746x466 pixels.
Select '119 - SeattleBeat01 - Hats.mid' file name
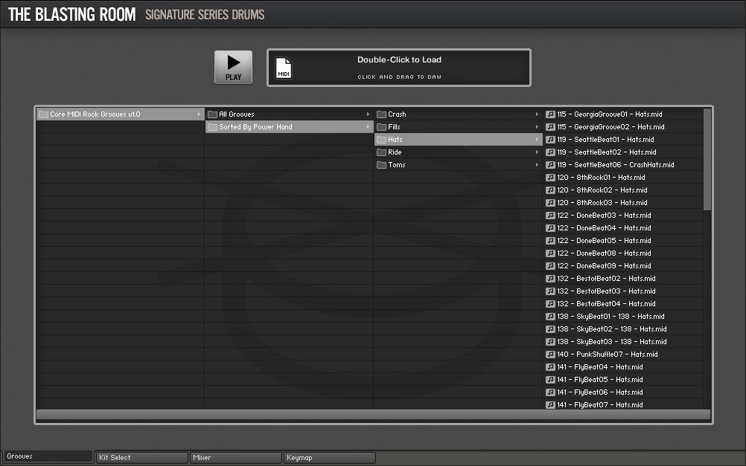(x=605, y=139)
